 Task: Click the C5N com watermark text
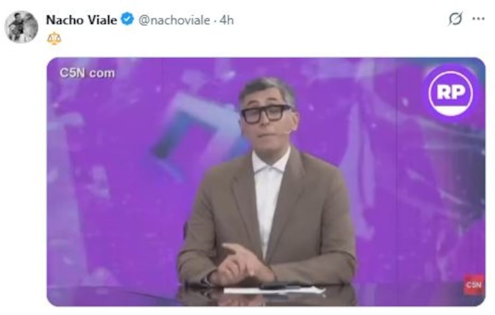(x=87, y=73)
